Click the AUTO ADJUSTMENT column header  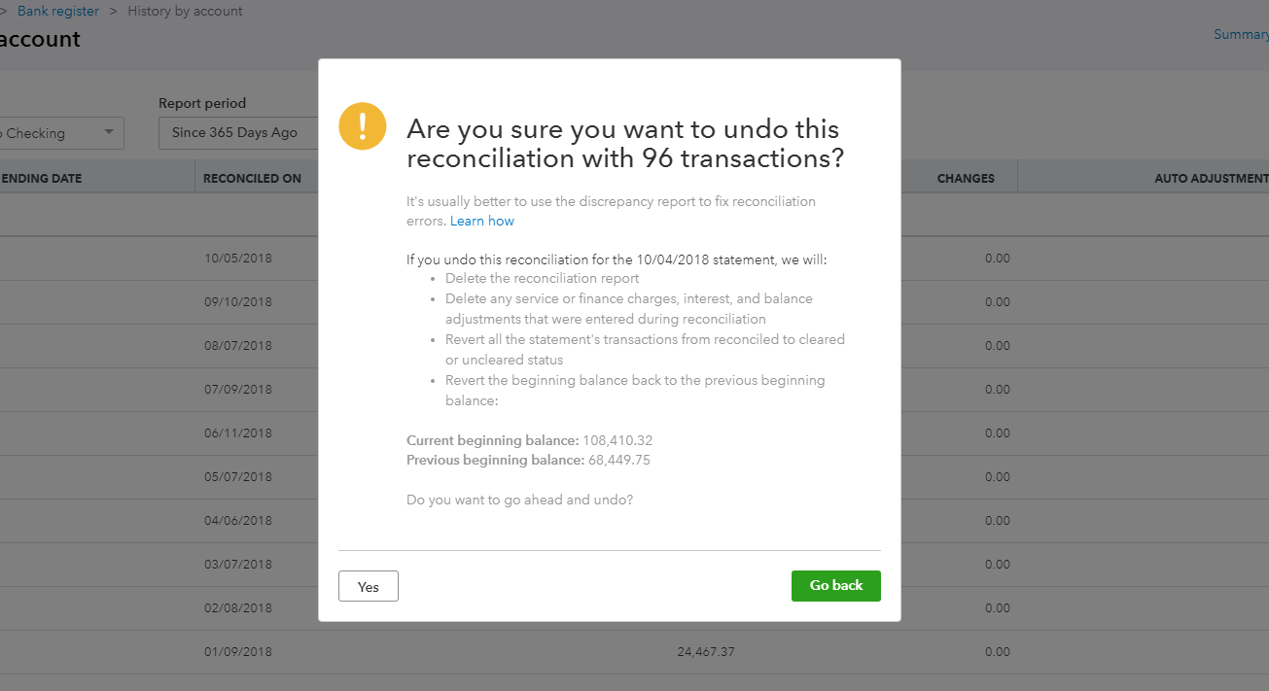coord(1212,179)
